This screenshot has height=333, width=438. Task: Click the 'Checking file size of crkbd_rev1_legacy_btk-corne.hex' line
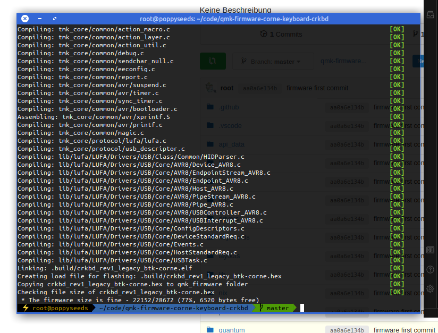click(x=116, y=292)
